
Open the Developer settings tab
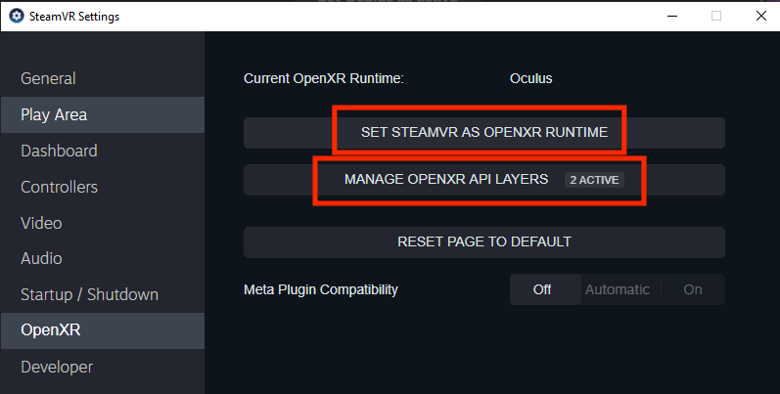(x=102, y=367)
